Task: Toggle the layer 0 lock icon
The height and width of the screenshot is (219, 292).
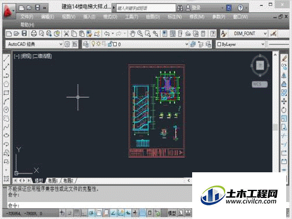Action: coord(110,44)
